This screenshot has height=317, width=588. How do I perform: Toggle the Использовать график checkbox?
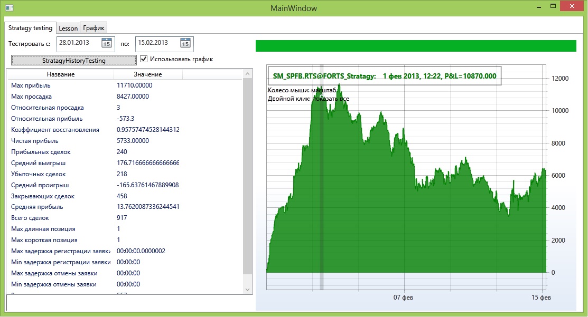point(144,59)
